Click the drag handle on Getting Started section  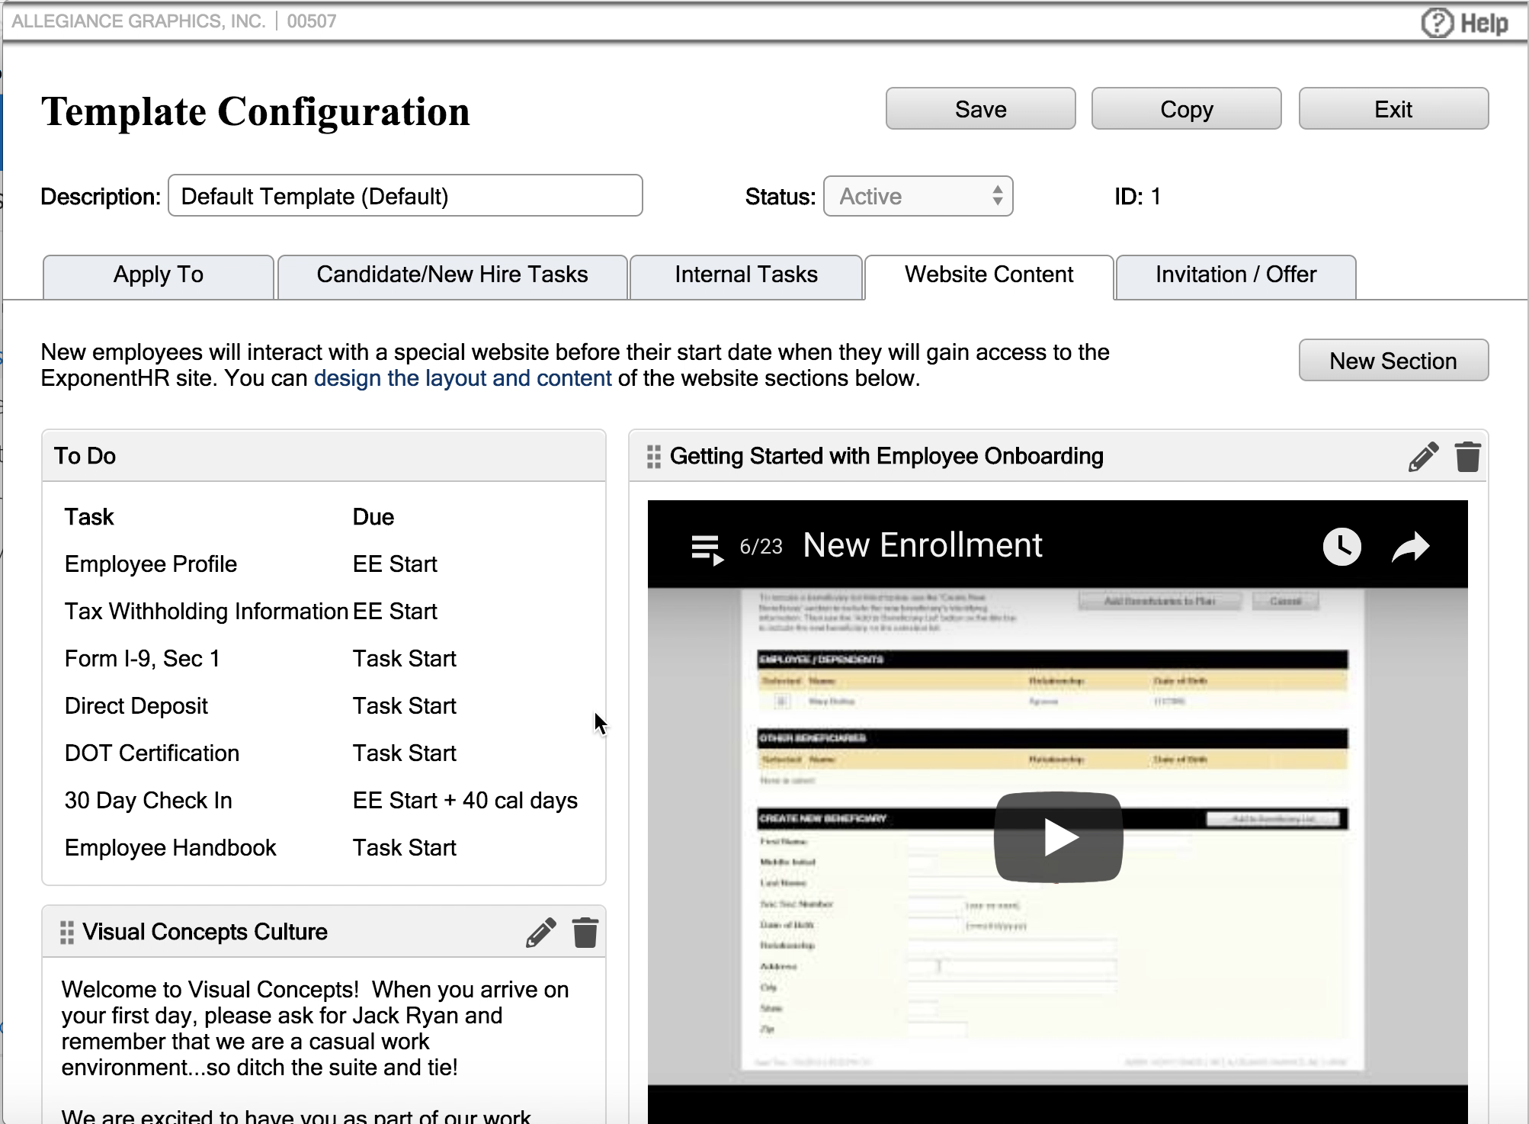click(653, 456)
